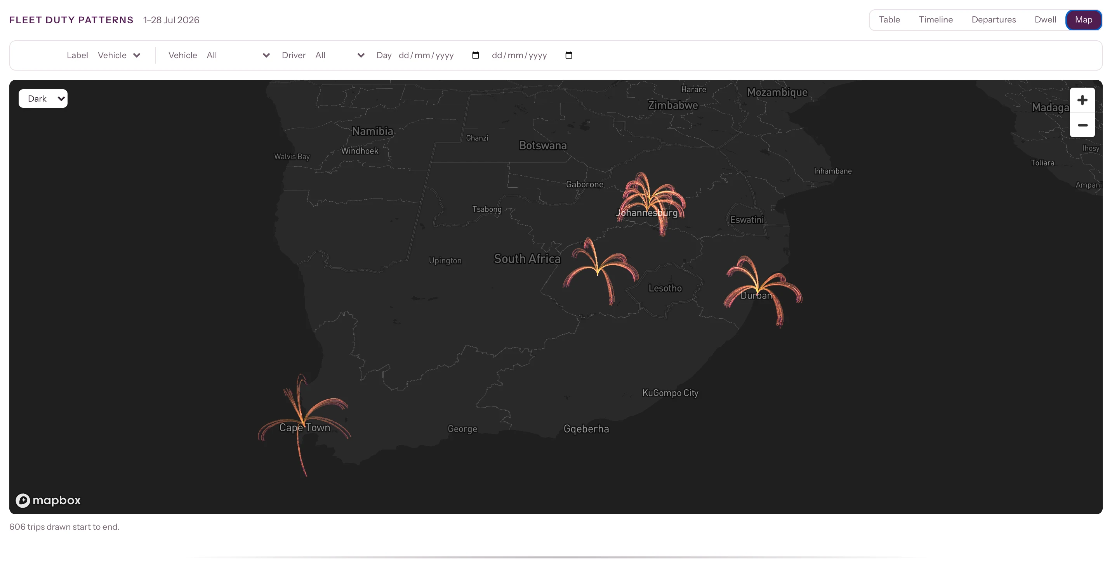Click the Mozambique map label
The image size is (1112, 567).
777,92
